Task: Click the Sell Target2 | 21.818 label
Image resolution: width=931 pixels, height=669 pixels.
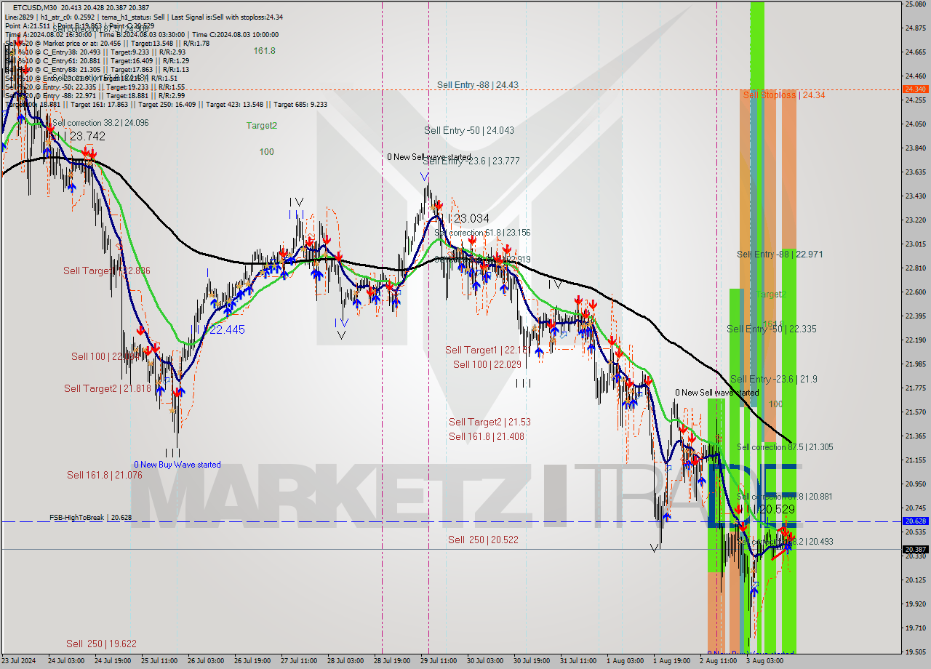Action: pos(108,389)
